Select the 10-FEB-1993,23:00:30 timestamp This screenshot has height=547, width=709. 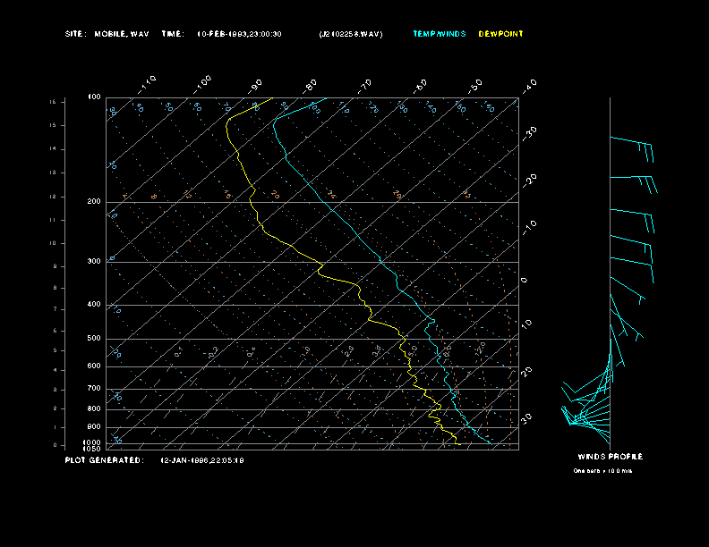pos(239,34)
